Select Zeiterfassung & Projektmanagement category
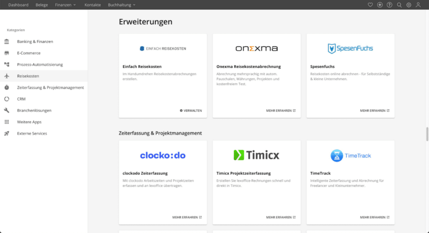The image size is (429, 233). (44, 87)
